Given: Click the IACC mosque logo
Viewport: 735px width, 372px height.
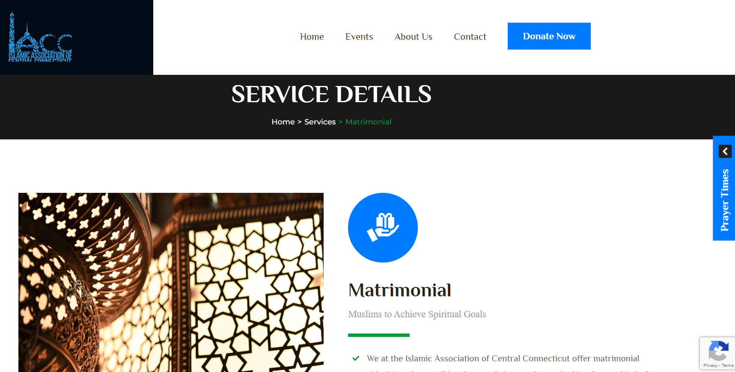Looking at the screenshot, I should tap(40, 37).
